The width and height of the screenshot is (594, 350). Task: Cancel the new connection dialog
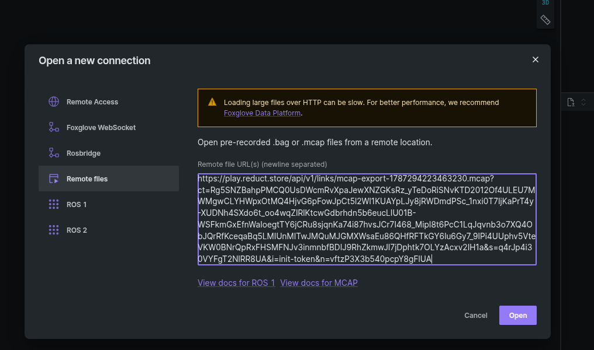(476, 315)
